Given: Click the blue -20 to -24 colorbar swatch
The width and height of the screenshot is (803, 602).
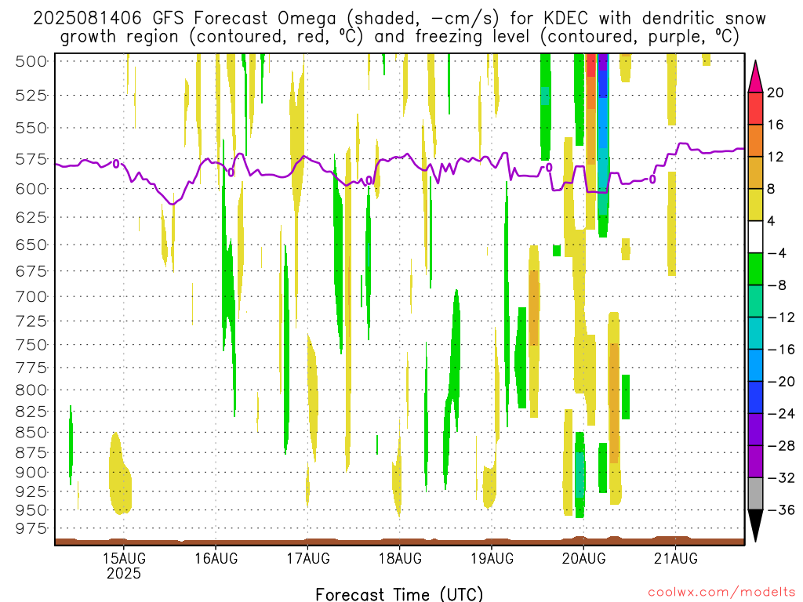Looking at the screenshot, I should [x=755, y=397].
